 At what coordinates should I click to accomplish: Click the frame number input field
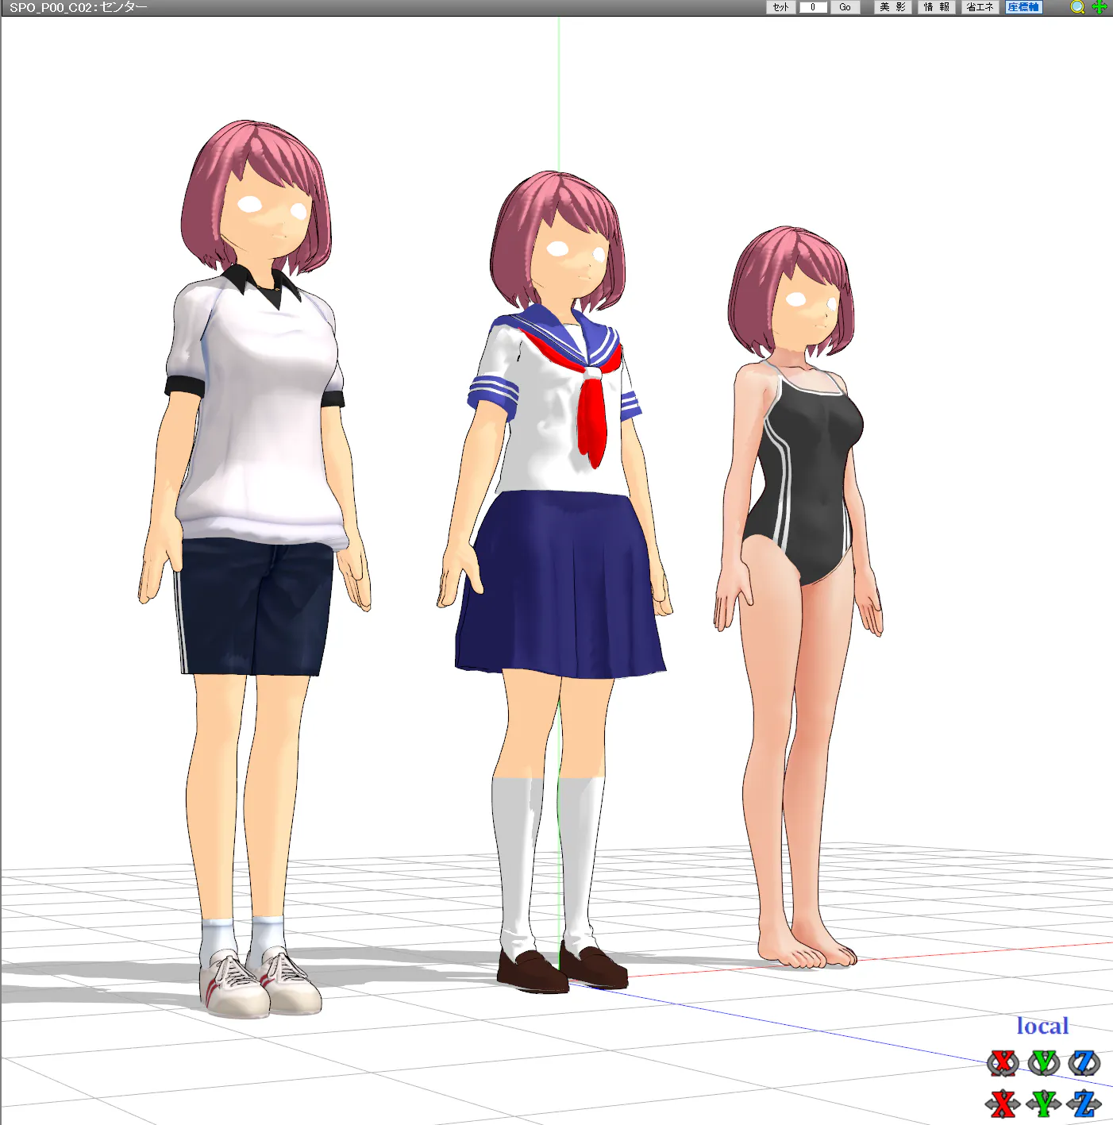(x=813, y=7)
